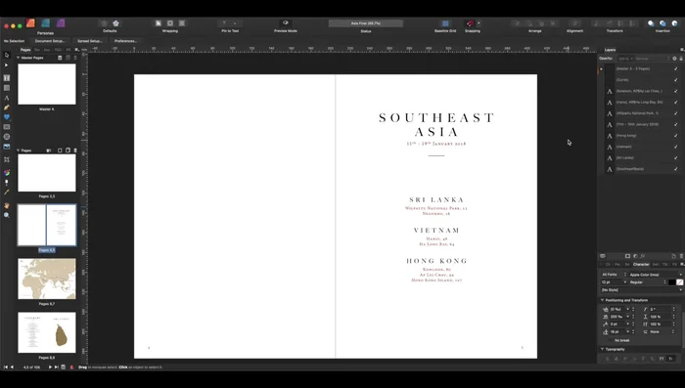685x388 pixels.
Task: Toggle visibility of Hong Kong layer
Action: [676, 136]
